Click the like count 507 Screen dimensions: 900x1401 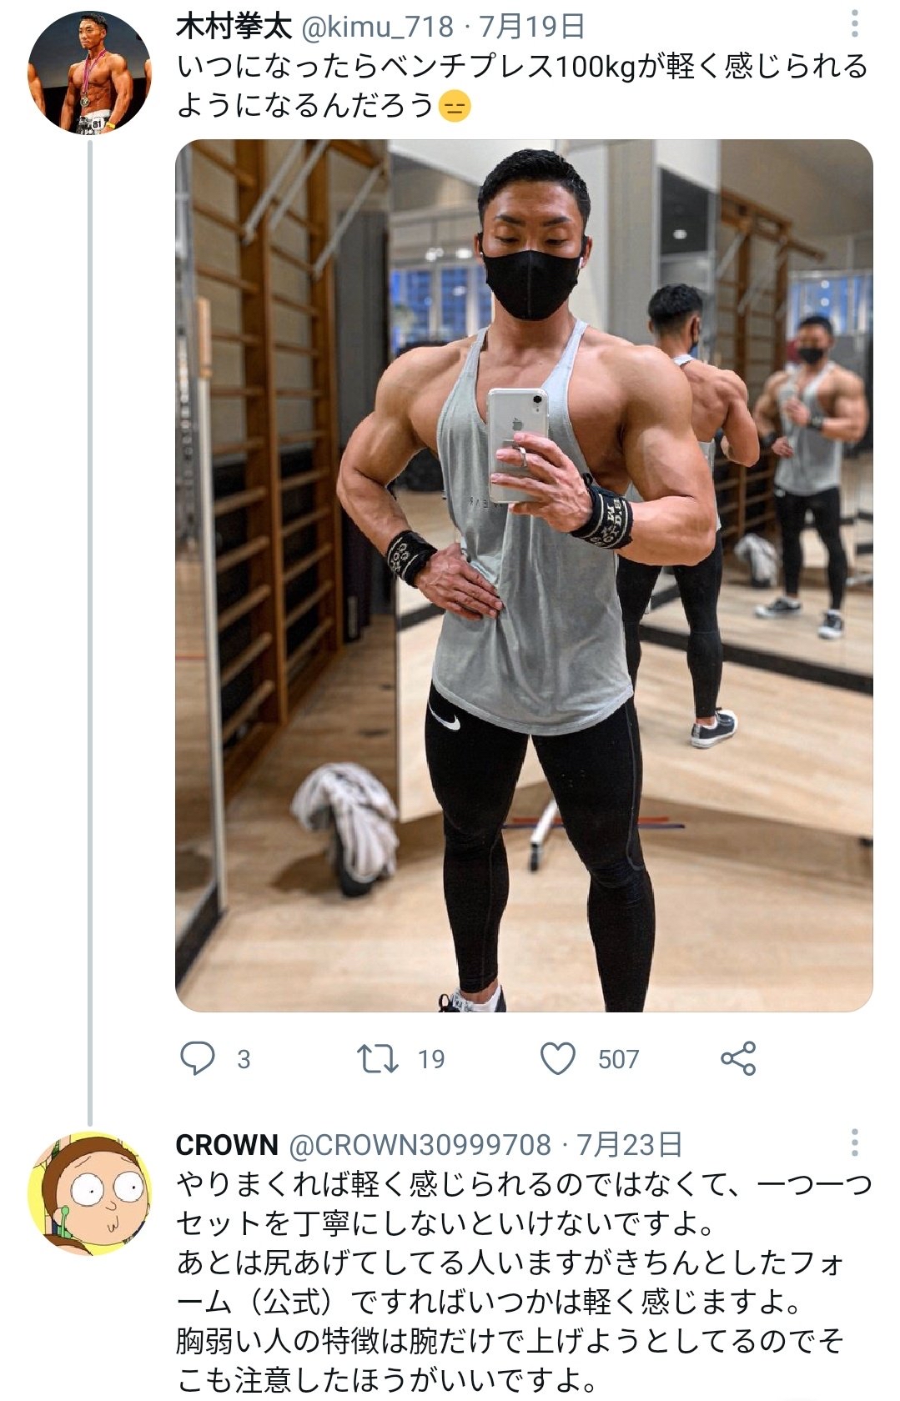pyautogui.click(x=618, y=1059)
